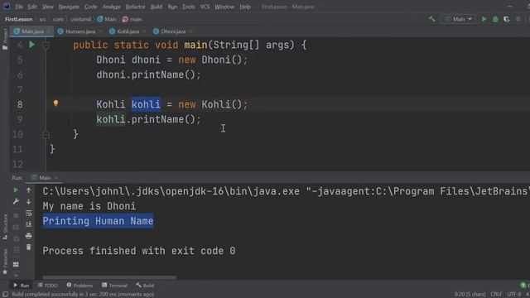Click the highlighted 'Printing Human Name' console line
This screenshot has width=530, height=298.
[x=98, y=221]
